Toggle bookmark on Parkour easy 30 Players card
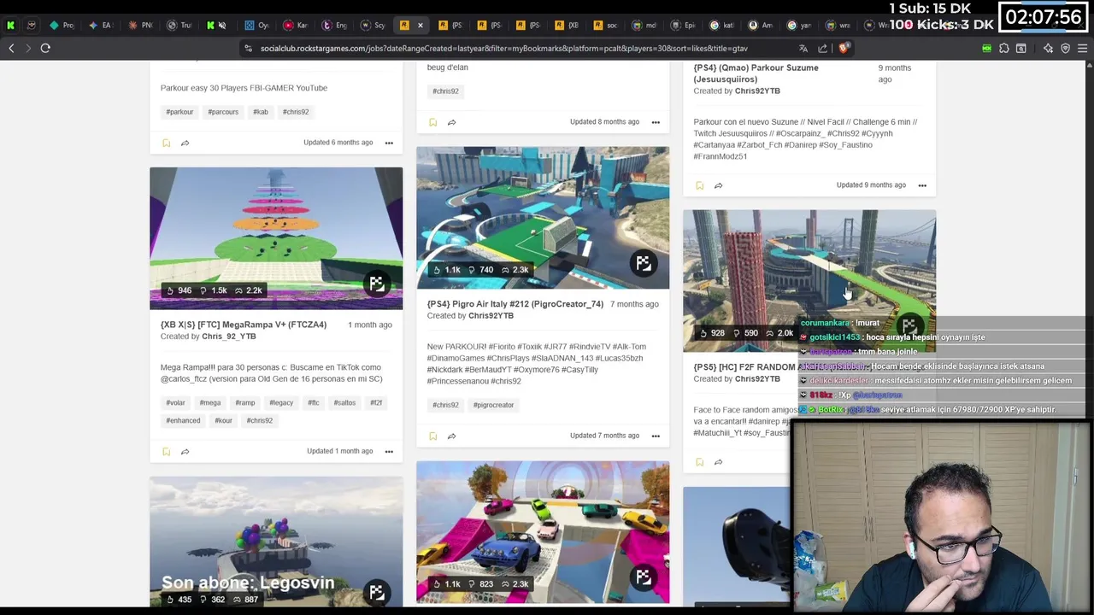The height and width of the screenshot is (615, 1094). point(166,143)
